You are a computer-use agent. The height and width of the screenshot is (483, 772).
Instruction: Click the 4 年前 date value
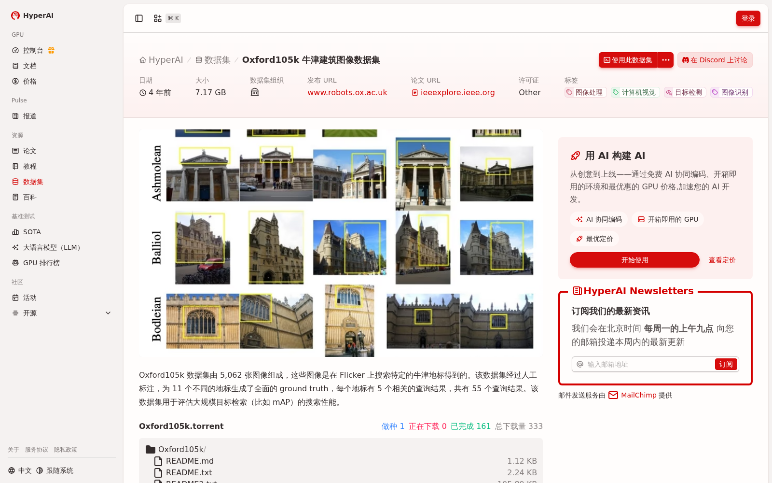coord(155,92)
